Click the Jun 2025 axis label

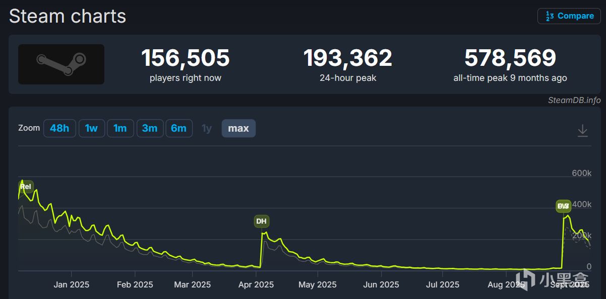[381, 284]
